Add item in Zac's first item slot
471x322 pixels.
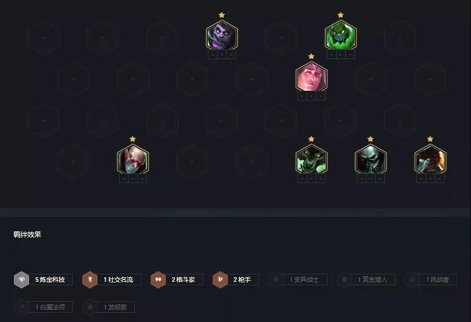[x=331, y=55]
